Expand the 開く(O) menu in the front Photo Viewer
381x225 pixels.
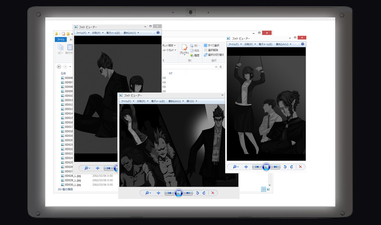[192, 101]
